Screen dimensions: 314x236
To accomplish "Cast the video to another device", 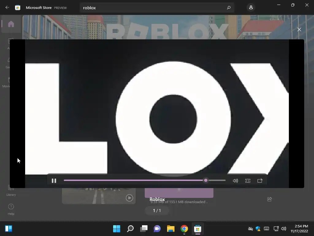I will pos(260,181).
